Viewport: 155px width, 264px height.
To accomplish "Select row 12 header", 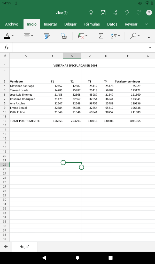I will tap(5, 121).
